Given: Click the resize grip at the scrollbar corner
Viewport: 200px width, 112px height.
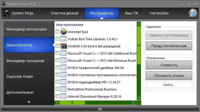Looking at the screenshot, I should 139,103.
